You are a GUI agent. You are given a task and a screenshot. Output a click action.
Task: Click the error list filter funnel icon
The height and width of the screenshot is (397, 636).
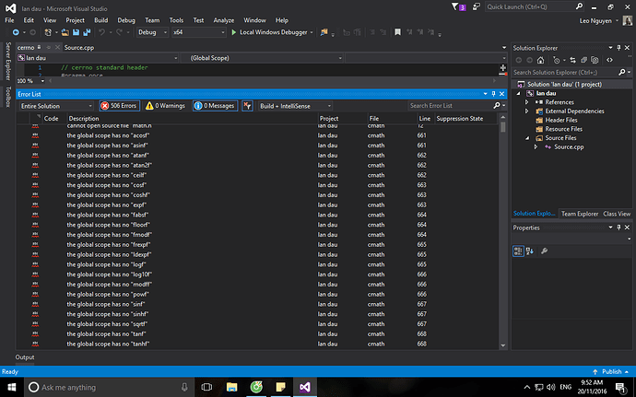click(247, 106)
